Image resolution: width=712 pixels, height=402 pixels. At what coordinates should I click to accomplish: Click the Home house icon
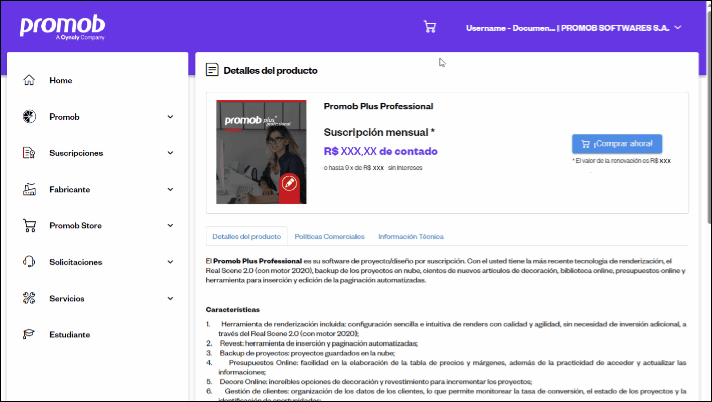[29, 80]
